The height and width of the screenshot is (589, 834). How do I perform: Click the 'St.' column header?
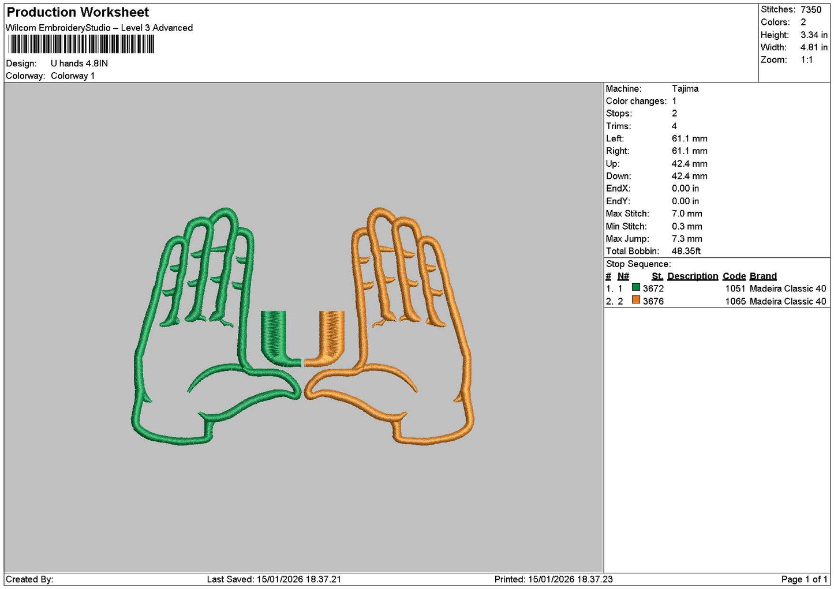657,276
